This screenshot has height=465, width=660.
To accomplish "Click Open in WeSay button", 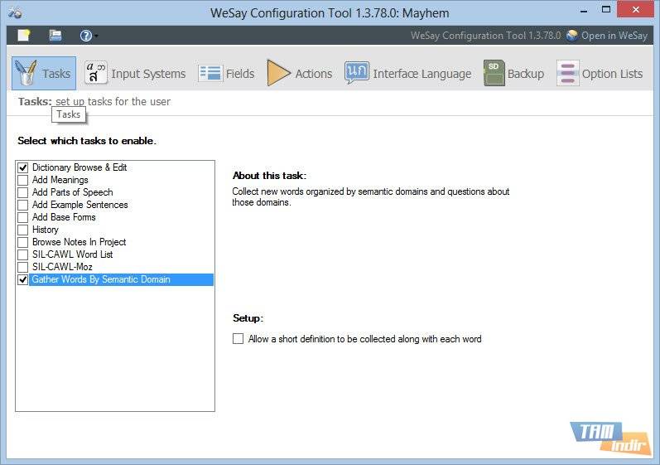I will (607, 36).
